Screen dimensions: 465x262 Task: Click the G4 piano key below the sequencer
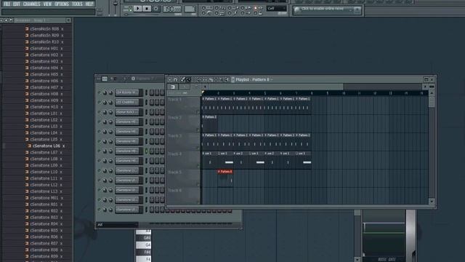[x=144, y=245]
